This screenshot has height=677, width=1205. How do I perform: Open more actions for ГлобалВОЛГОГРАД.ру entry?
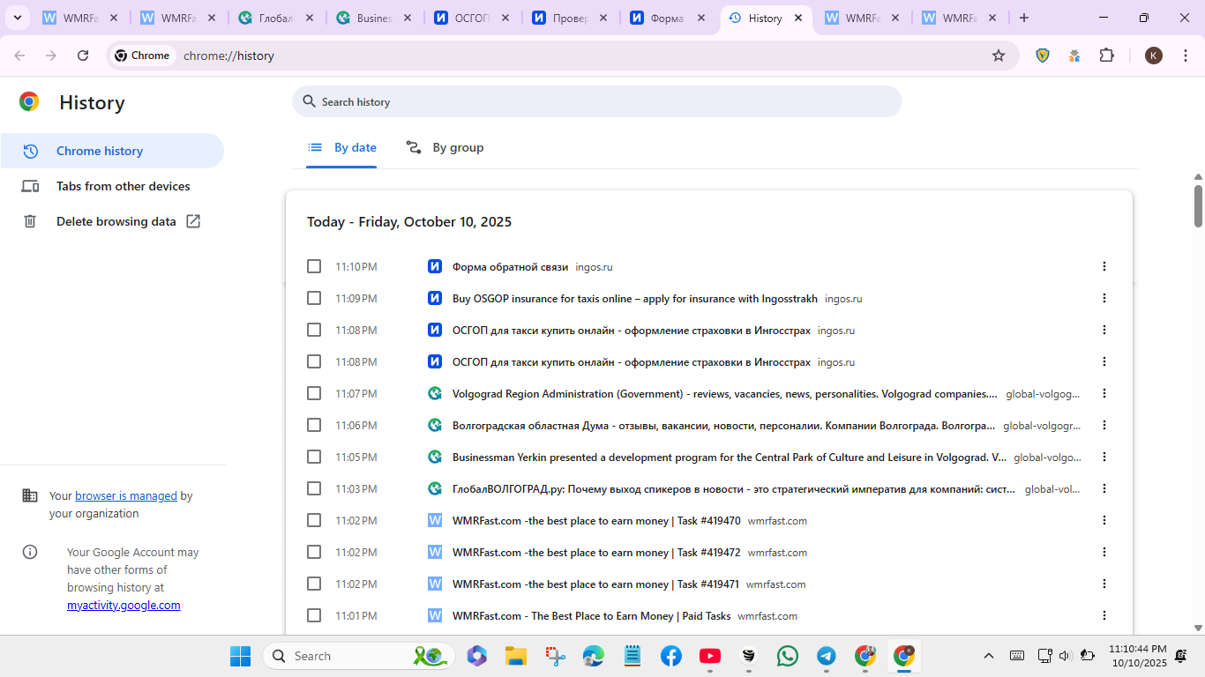(1104, 488)
